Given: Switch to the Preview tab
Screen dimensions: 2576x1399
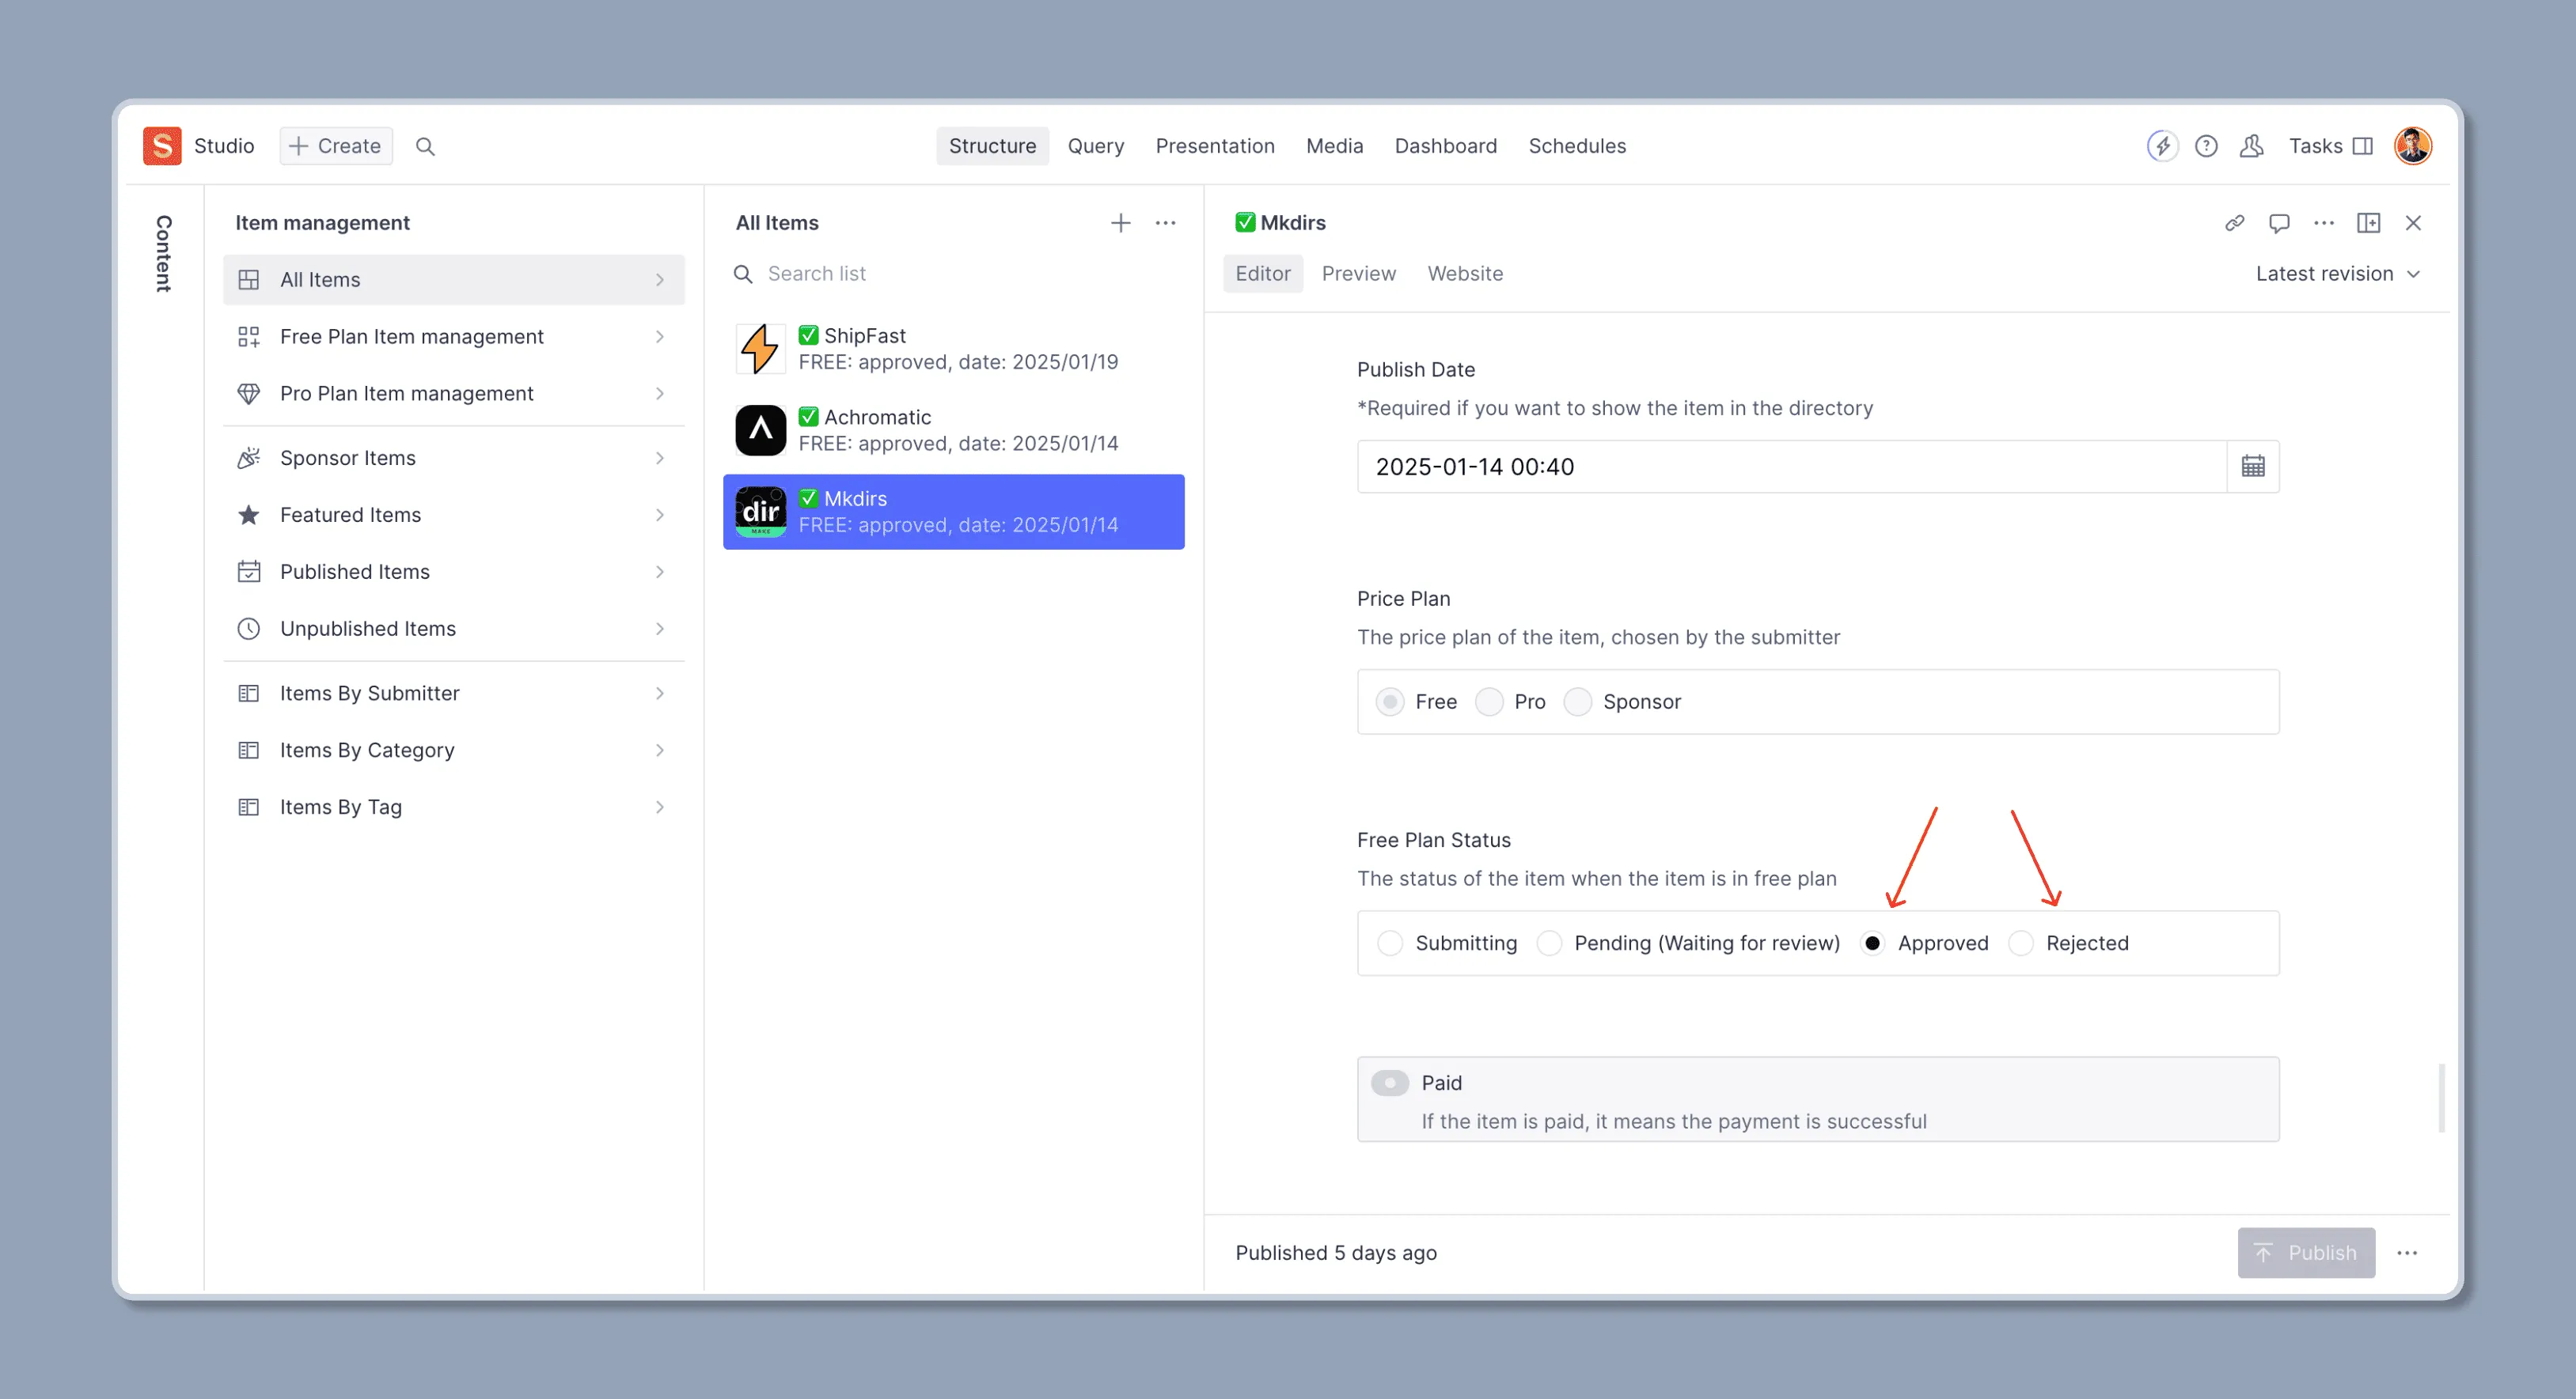Looking at the screenshot, I should (1358, 274).
